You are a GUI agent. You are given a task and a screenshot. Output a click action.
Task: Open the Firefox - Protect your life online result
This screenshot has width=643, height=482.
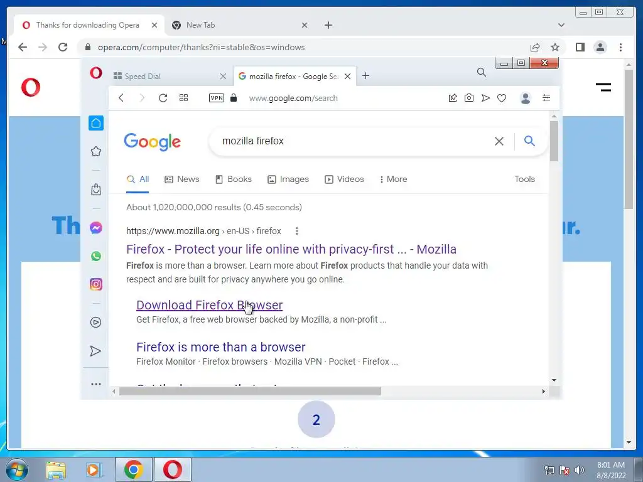coord(291,249)
